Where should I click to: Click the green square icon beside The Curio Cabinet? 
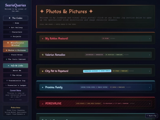(7, 59)
